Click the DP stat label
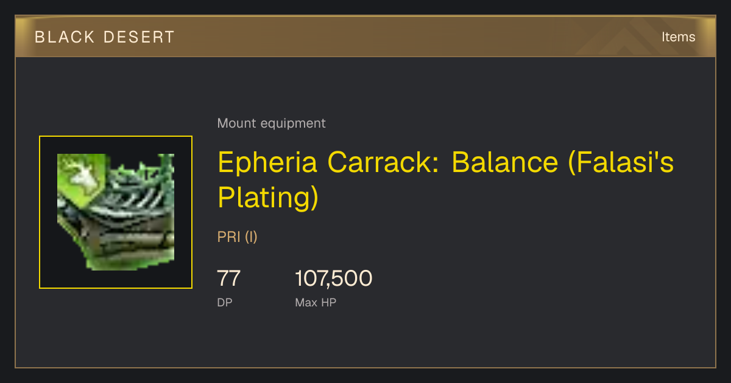 pos(225,302)
